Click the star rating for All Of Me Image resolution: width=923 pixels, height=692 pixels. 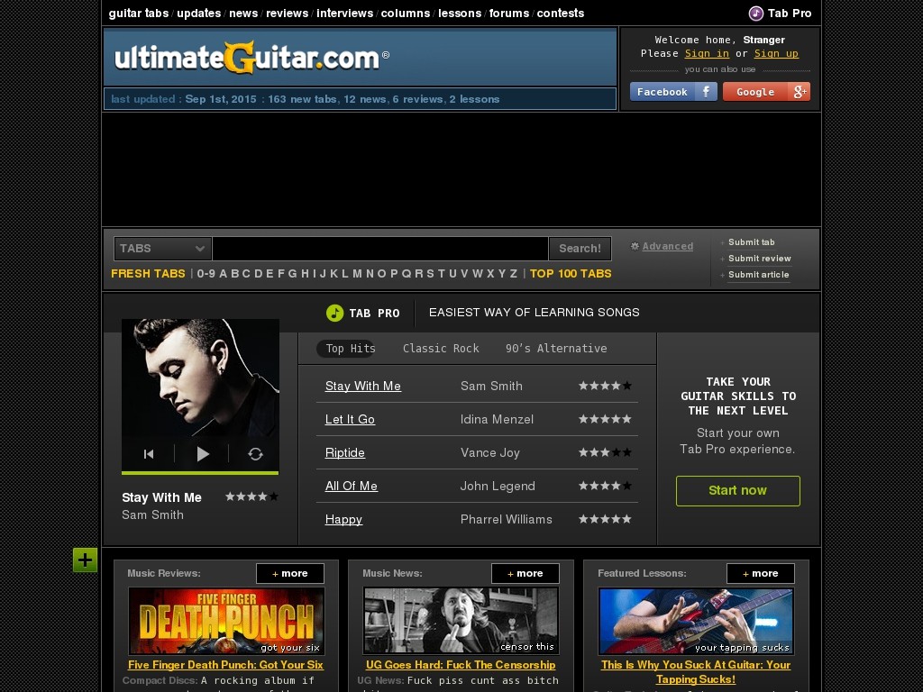(605, 486)
